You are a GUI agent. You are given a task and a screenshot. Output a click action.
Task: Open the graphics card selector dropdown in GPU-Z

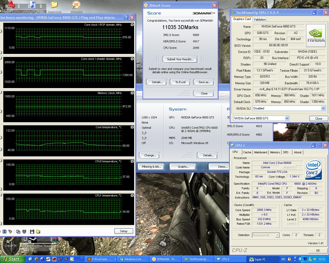pyautogui.click(x=287, y=118)
